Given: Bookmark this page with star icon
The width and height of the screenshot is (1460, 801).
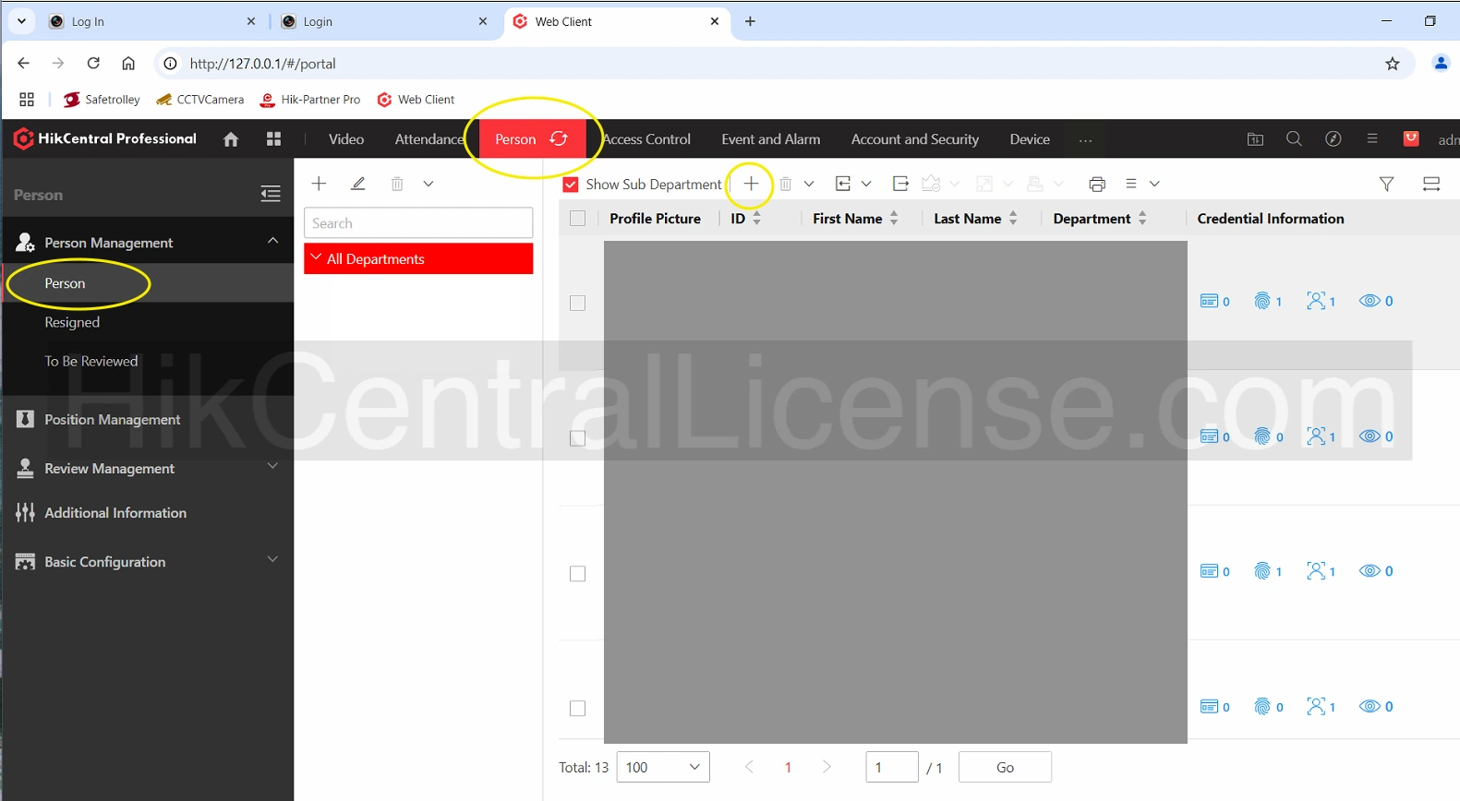Looking at the screenshot, I should (x=1393, y=64).
